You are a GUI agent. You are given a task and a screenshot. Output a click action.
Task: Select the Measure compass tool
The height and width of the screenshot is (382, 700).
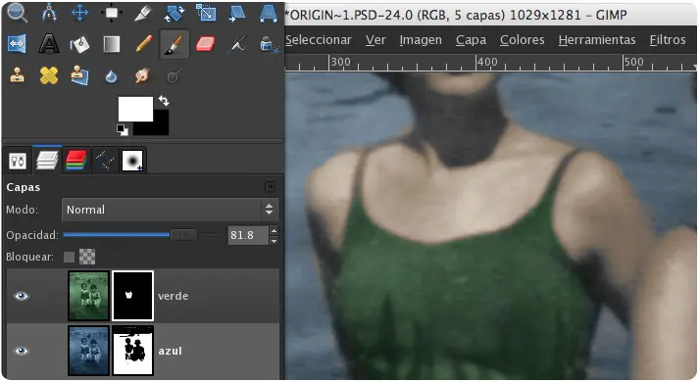[x=49, y=13]
